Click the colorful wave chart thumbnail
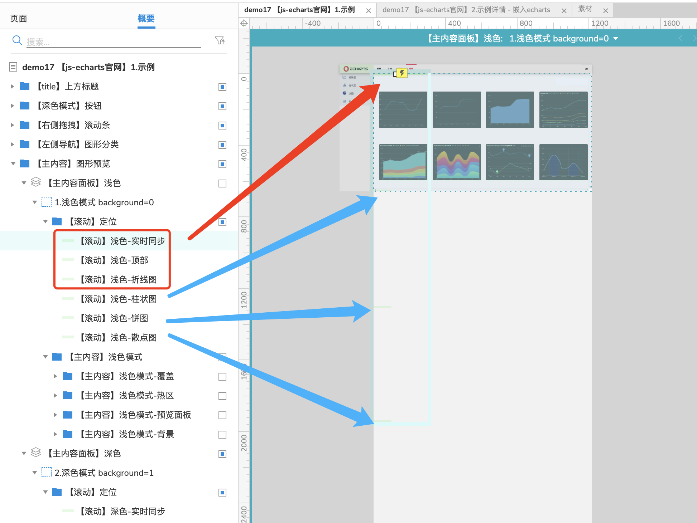This screenshot has width=697, height=523. coord(457,162)
